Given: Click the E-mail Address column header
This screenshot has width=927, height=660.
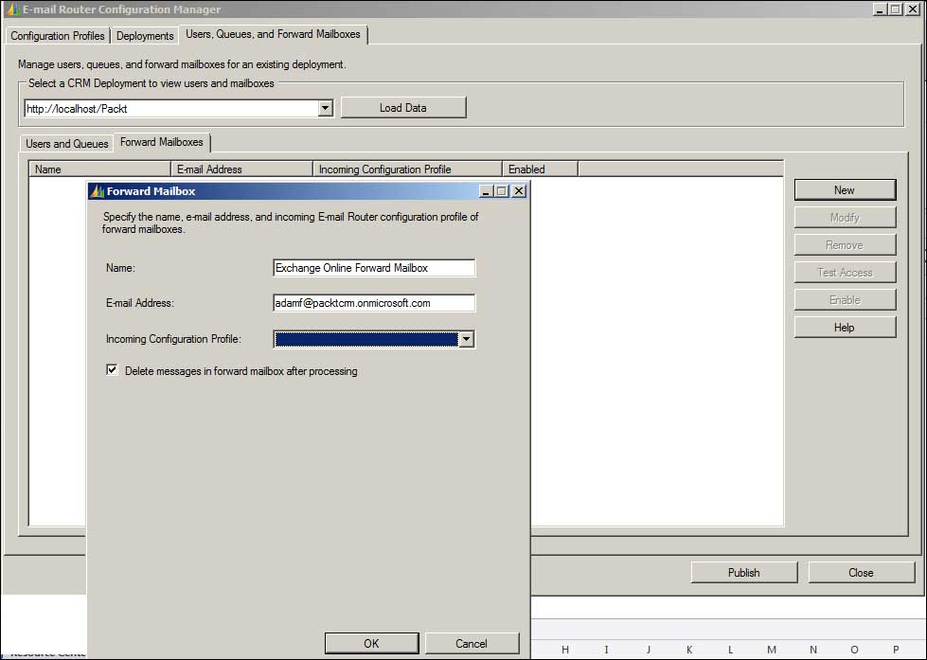Looking at the screenshot, I should pyautogui.click(x=241, y=169).
